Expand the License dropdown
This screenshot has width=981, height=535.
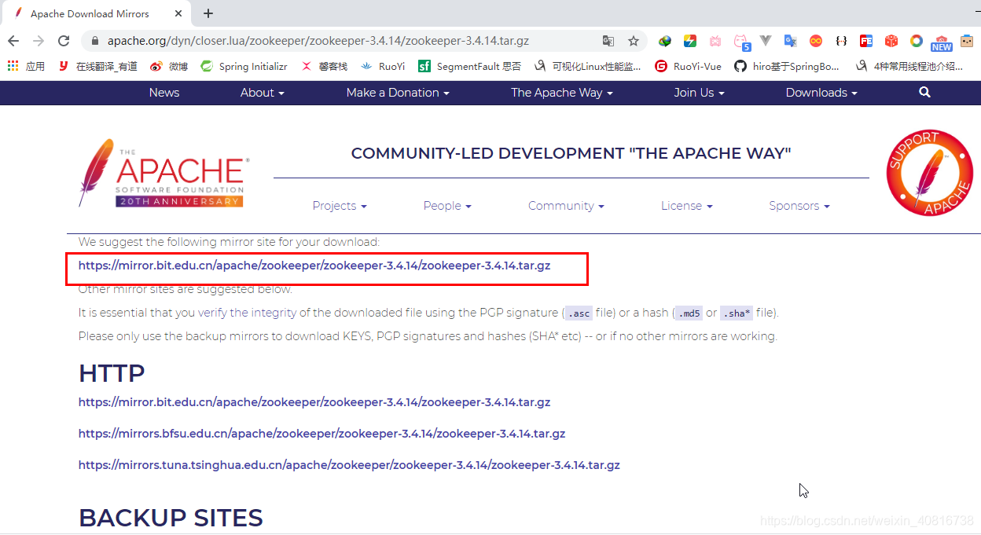686,206
